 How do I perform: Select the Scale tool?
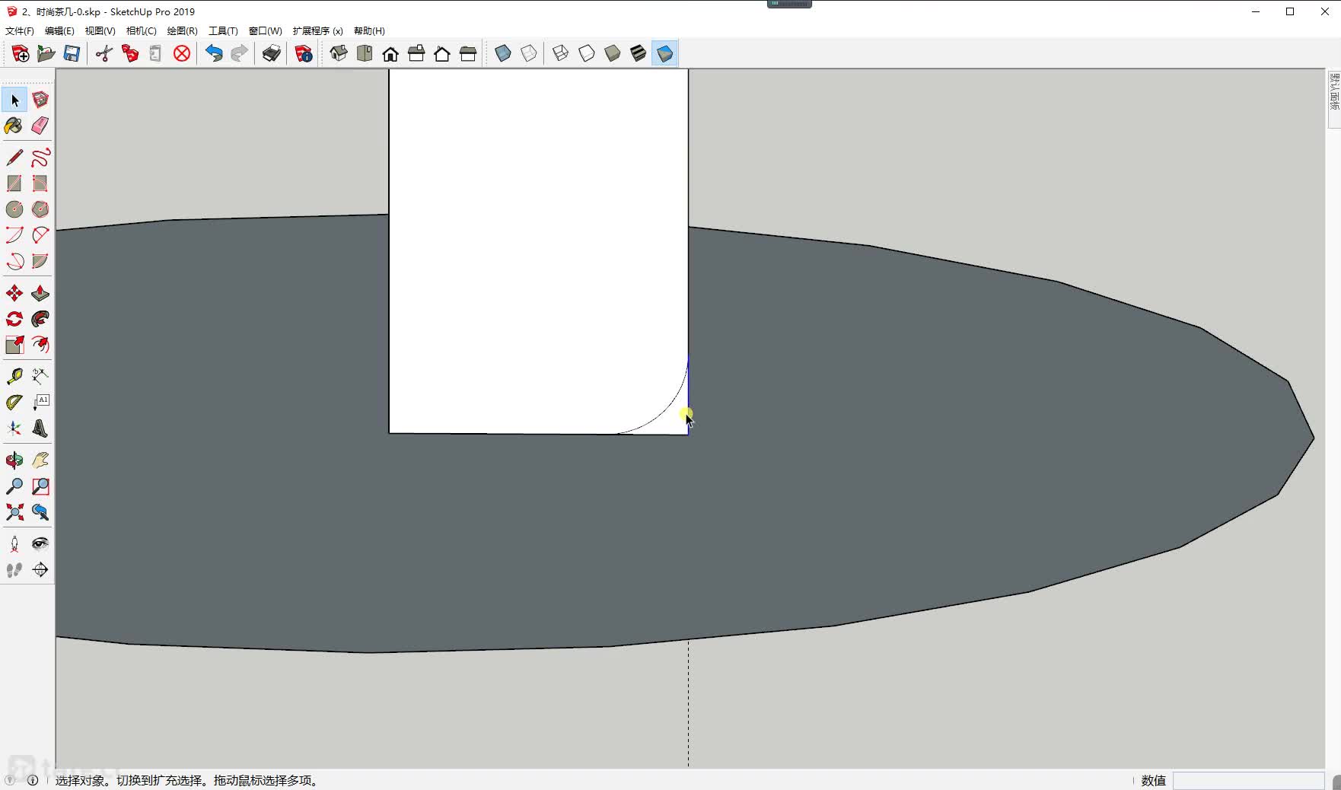(x=14, y=345)
